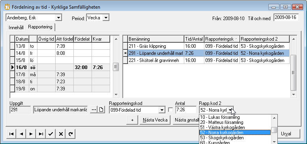Go to first record navigation icon
The image size is (307, 144).
(11, 134)
